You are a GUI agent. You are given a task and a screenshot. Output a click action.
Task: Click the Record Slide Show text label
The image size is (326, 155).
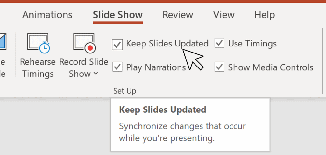84,68
